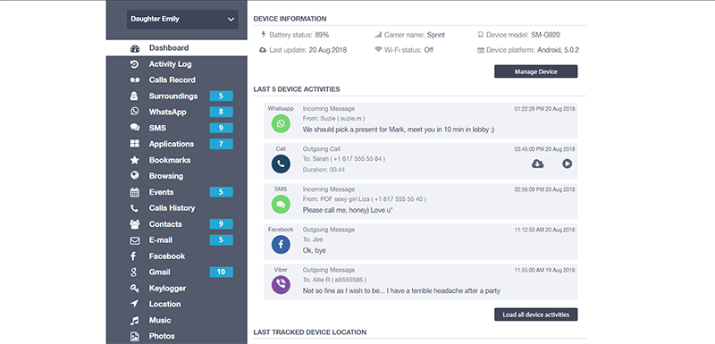
Task: Open Calls Record in sidebar
Action: point(172,80)
